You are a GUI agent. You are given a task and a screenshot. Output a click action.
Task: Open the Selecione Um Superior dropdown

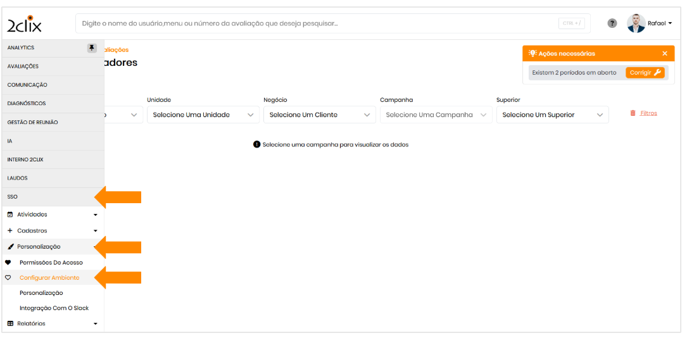[552, 115]
